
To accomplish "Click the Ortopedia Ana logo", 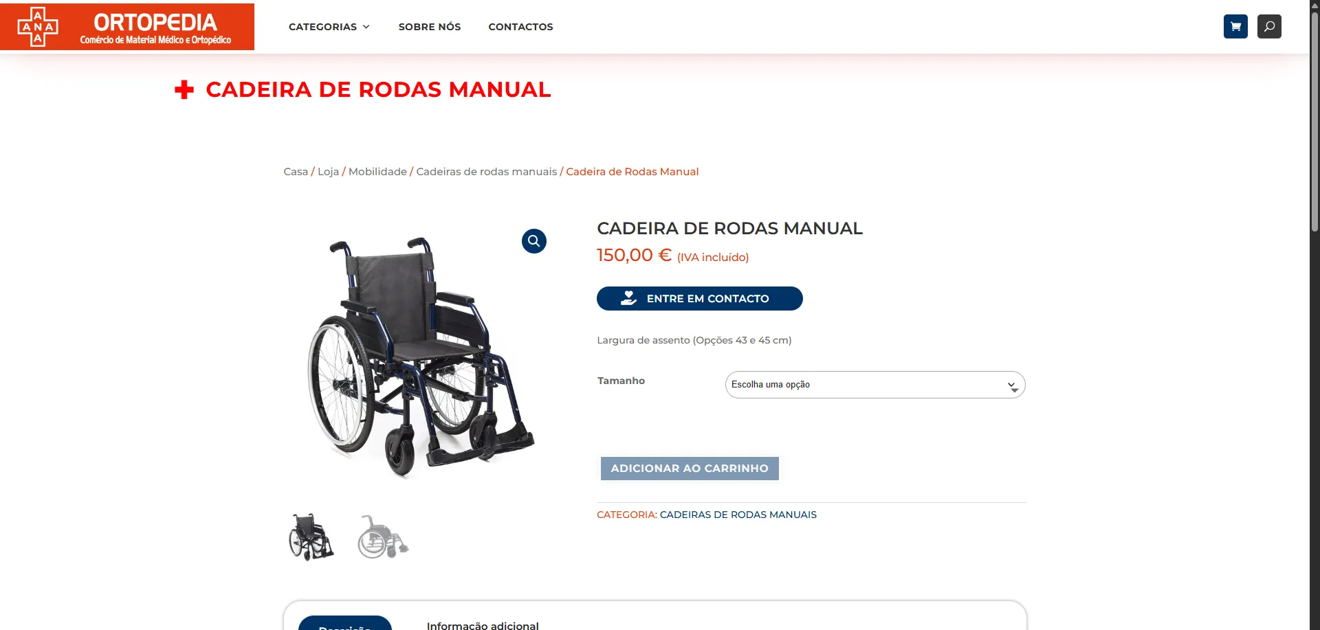I will 127,27.
